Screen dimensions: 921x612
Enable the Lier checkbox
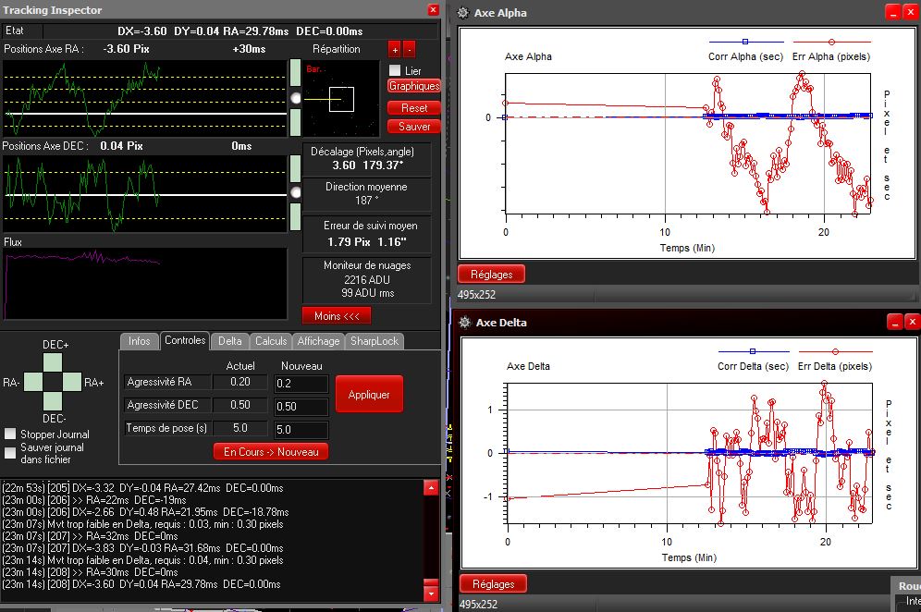pyautogui.click(x=395, y=70)
